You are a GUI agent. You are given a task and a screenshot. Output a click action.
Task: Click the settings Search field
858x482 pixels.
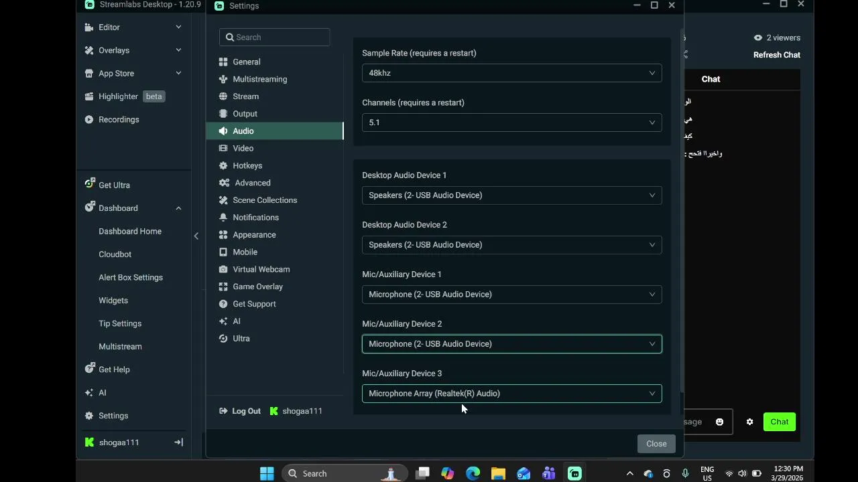click(274, 37)
